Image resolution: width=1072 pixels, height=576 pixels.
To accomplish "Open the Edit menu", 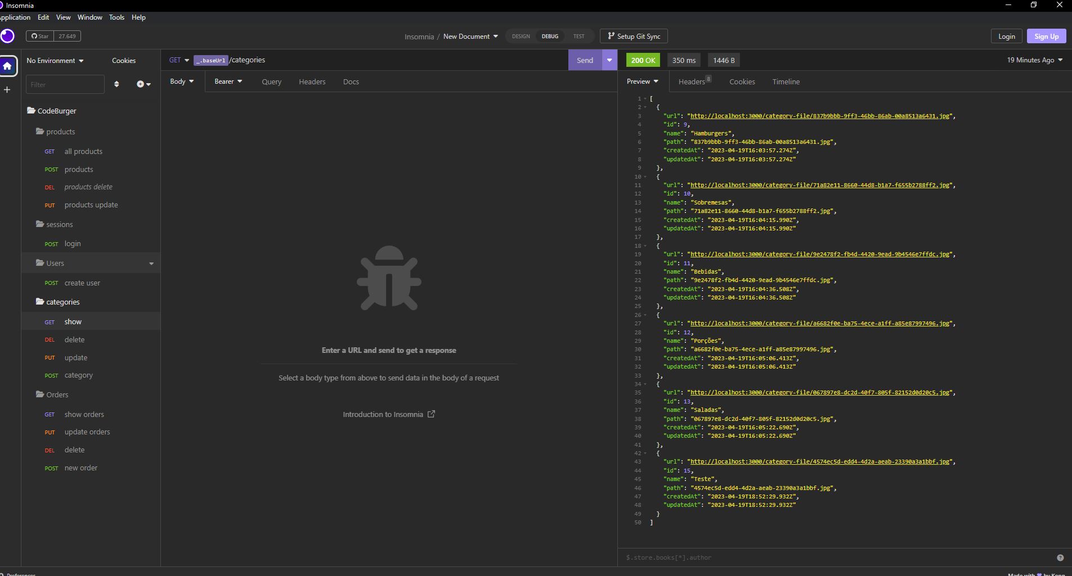I will 43,17.
